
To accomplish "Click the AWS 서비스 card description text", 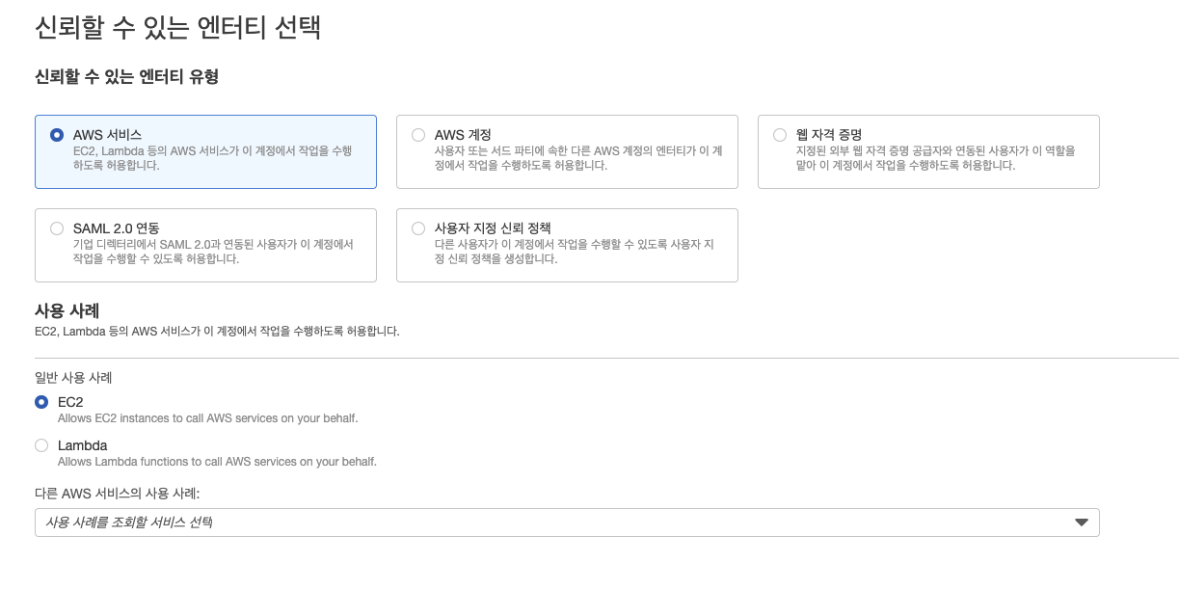I will tap(213, 158).
